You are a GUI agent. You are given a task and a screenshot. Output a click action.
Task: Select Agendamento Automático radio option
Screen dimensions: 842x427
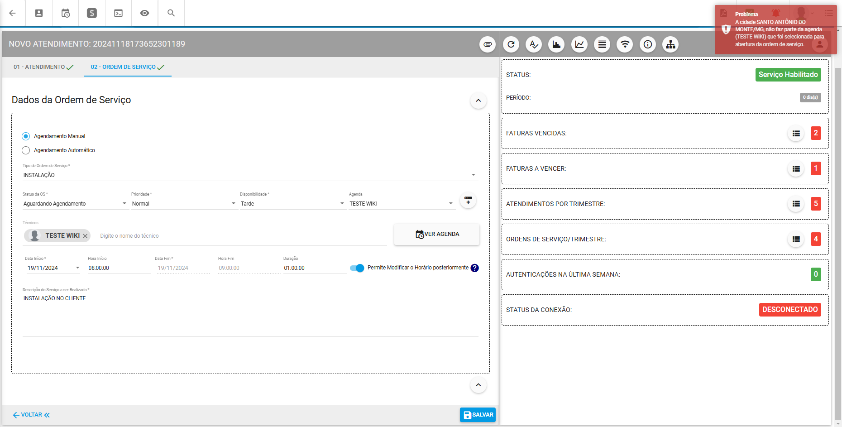coord(26,150)
